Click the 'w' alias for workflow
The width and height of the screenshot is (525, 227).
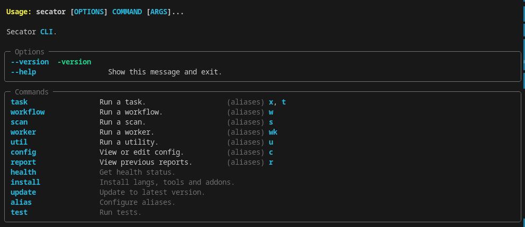(x=271, y=112)
